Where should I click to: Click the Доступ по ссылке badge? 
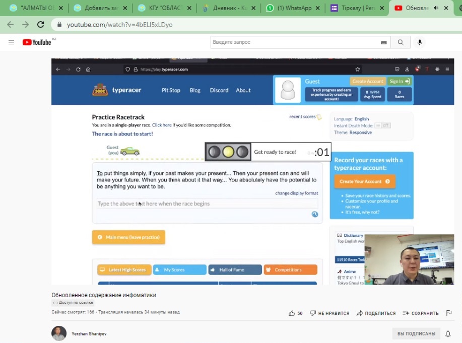[73, 302]
